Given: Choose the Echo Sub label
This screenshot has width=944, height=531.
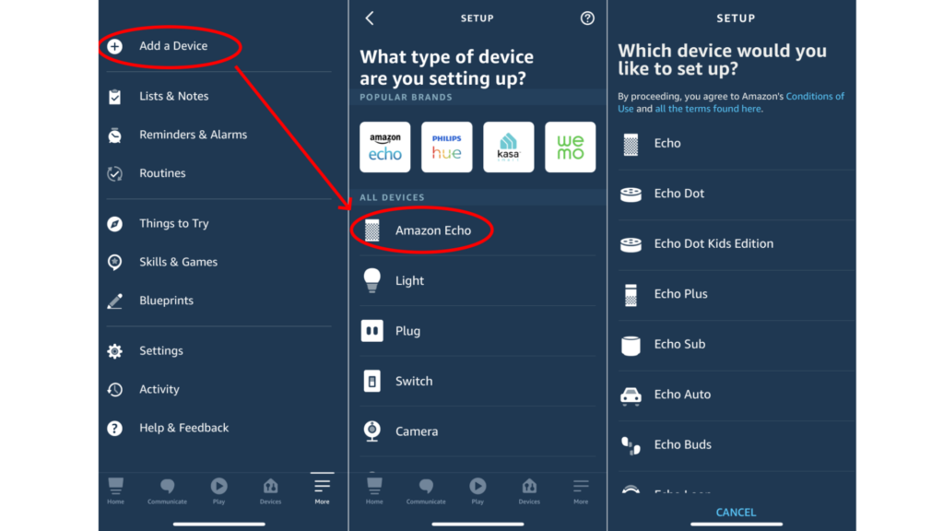Looking at the screenshot, I should [x=679, y=345].
